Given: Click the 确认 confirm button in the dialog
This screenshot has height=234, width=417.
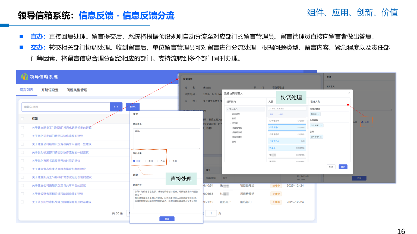Looking at the screenshot, I should (x=343, y=167).
